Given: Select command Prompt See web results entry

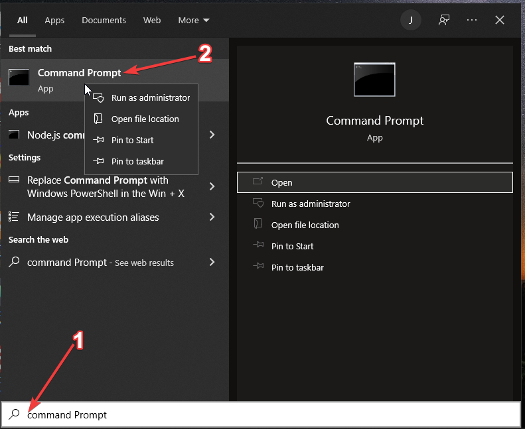Looking at the screenshot, I should pos(115,263).
